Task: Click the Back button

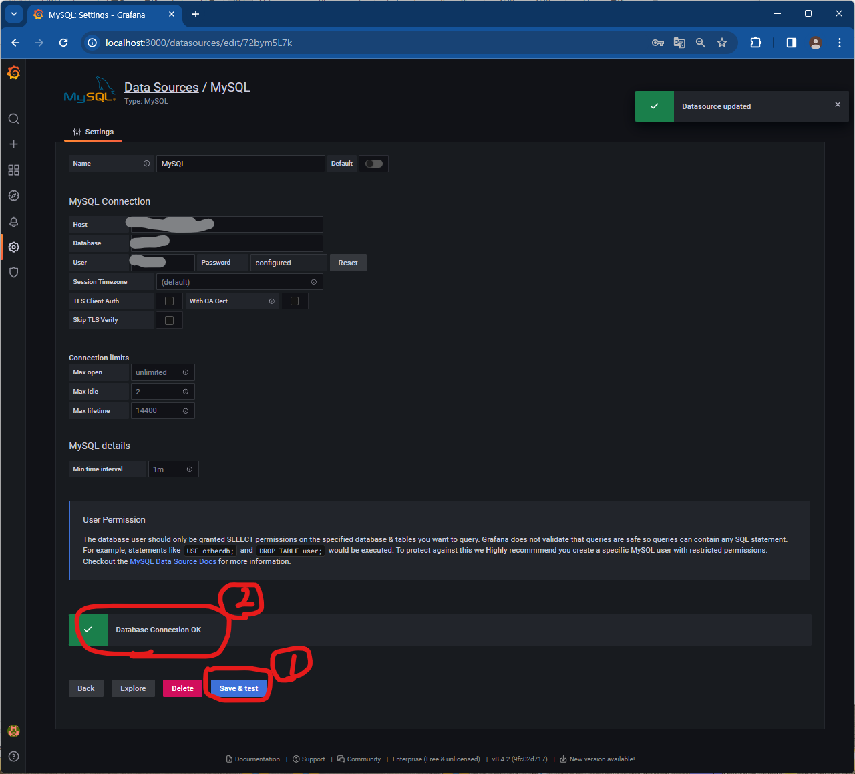Action: click(86, 688)
